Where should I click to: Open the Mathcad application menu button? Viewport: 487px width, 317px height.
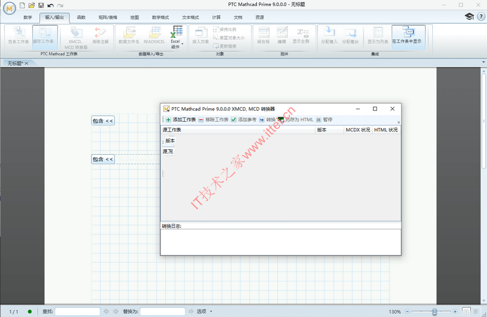[9, 8]
